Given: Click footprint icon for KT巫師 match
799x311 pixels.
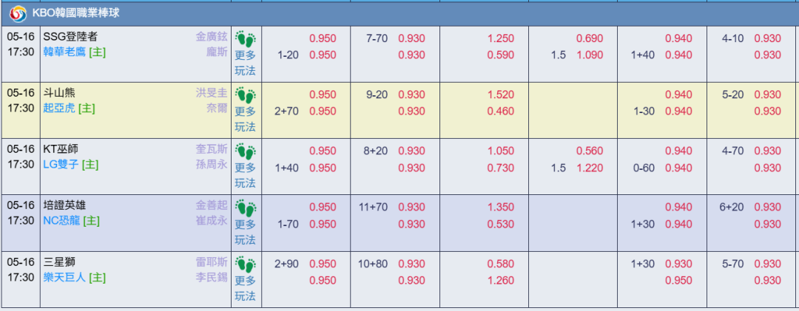Looking at the screenshot, I should point(246,151).
